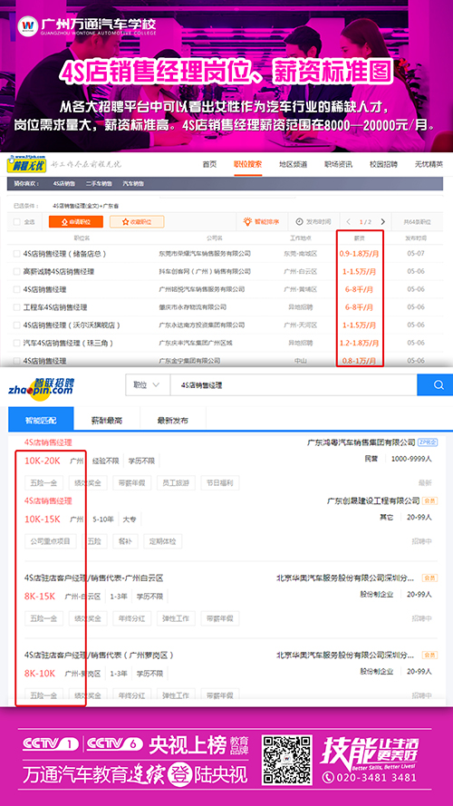Check 汽车4S店销售经理（珠三角）checkbox
Image resolution: width=453 pixels, height=806 pixels.
tap(17, 343)
